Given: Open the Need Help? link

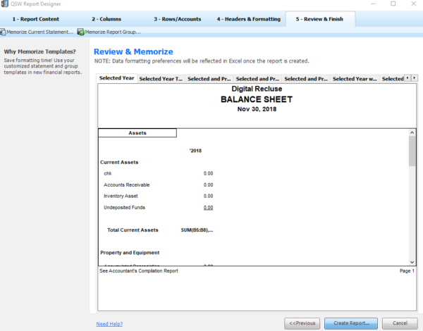Looking at the screenshot, I should tap(109, 324).
